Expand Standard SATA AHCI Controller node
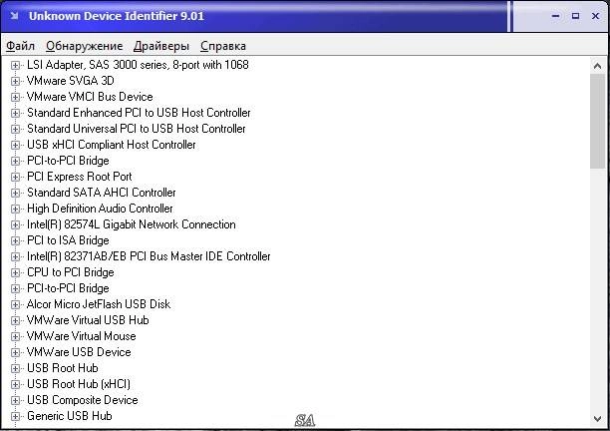The image size is (610, 431). pos(15,193)
